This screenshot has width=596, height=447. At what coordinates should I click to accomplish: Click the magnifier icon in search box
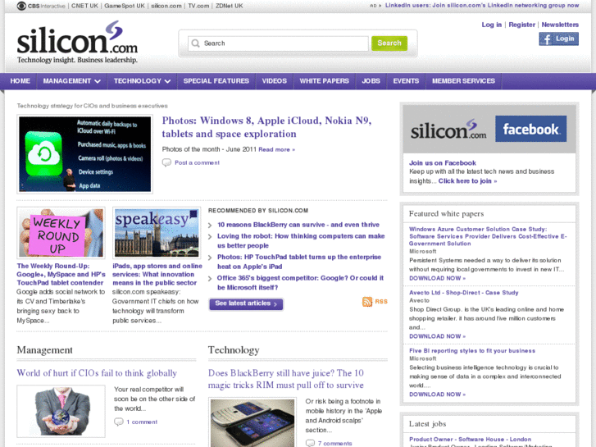coord(195,43)
